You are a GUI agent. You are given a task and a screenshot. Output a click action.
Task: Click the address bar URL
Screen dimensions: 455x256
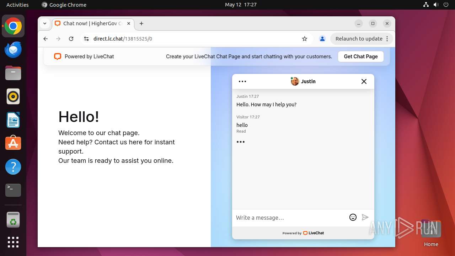pyautogui.click(x=123, y=39)
